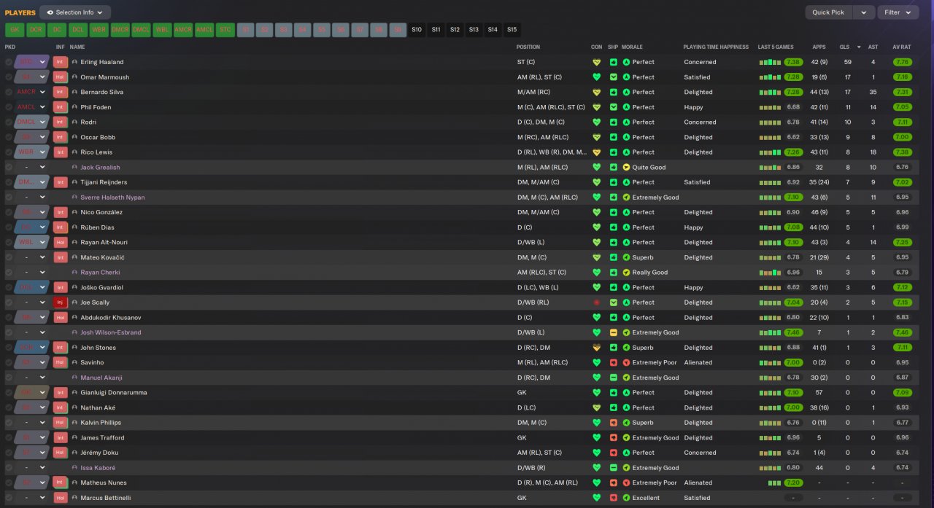Toggle the picked checkbox for Jack Grealish
934x508 pixels.
(9, 167)
